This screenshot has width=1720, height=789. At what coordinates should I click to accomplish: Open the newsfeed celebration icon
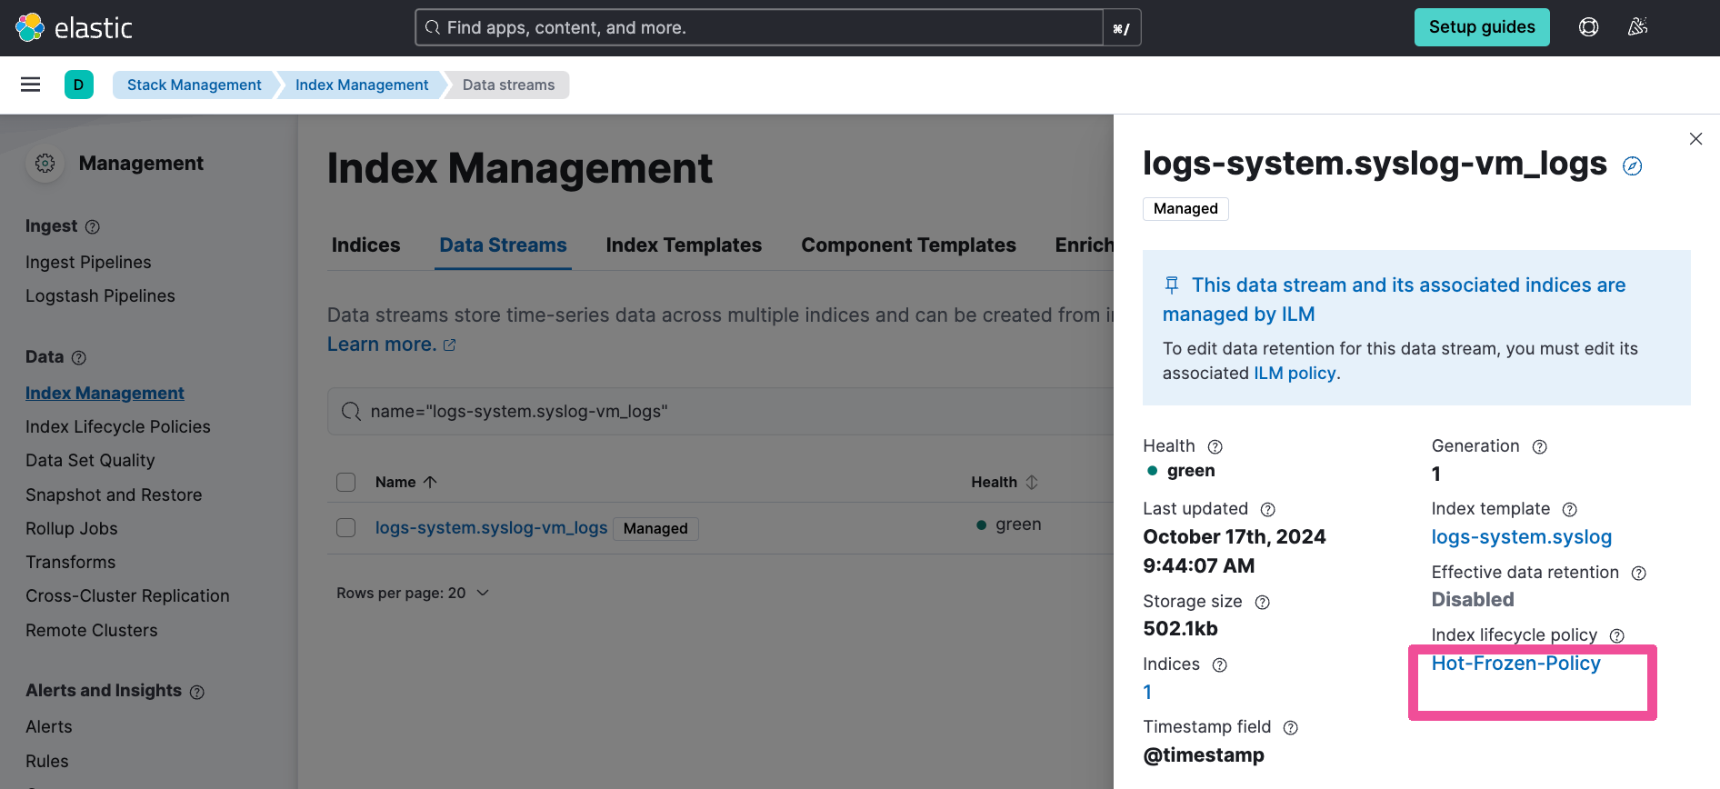(1637, 27)
